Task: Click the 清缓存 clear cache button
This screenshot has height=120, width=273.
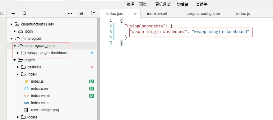Action: 201,4
